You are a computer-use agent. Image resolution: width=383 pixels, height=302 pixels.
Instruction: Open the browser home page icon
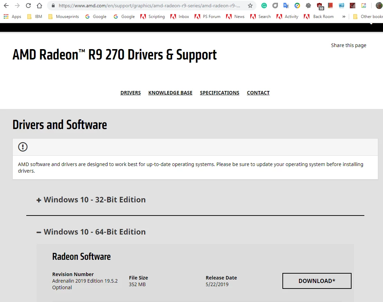[39, 6]
